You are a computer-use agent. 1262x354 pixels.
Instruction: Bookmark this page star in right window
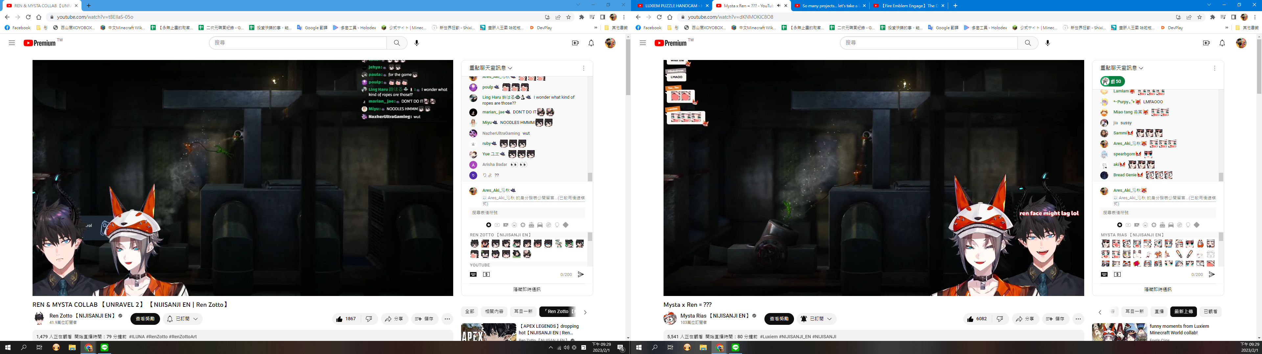[x=1200, y=17]
